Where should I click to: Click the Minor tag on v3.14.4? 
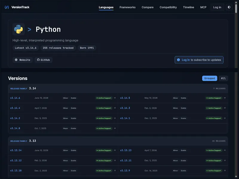click(65, 108)
